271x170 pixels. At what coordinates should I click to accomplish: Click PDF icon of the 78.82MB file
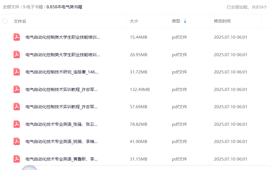click(17, 124)
